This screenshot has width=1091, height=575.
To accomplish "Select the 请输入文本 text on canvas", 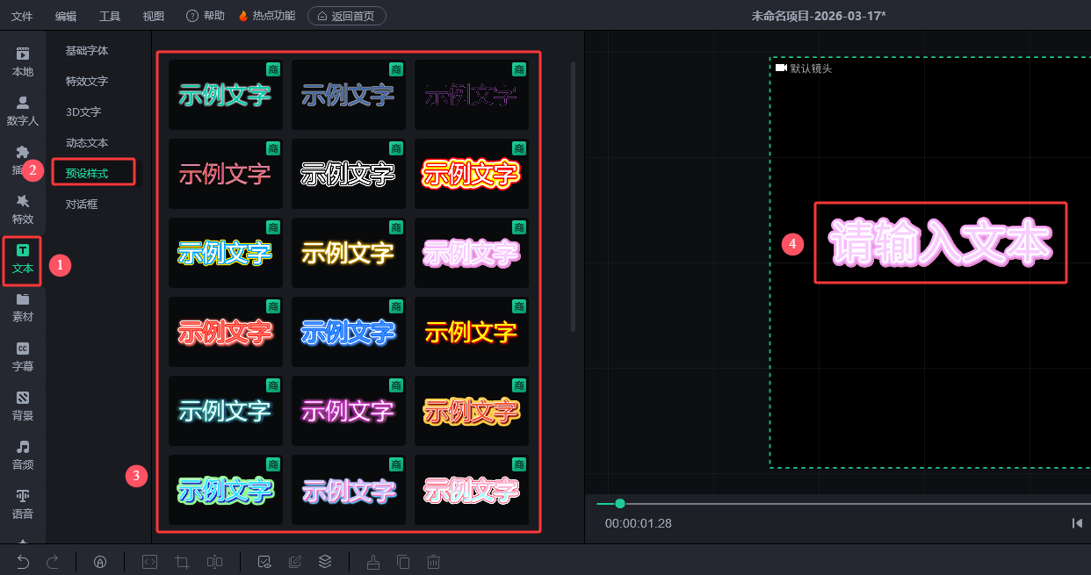I will 940,242.
